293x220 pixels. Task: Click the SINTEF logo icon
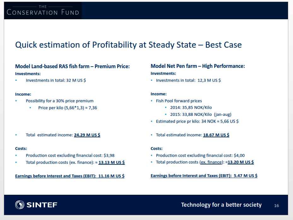20,205
